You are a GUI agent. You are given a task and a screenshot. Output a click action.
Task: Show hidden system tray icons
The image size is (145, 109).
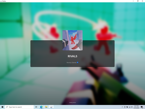[122, 107]
